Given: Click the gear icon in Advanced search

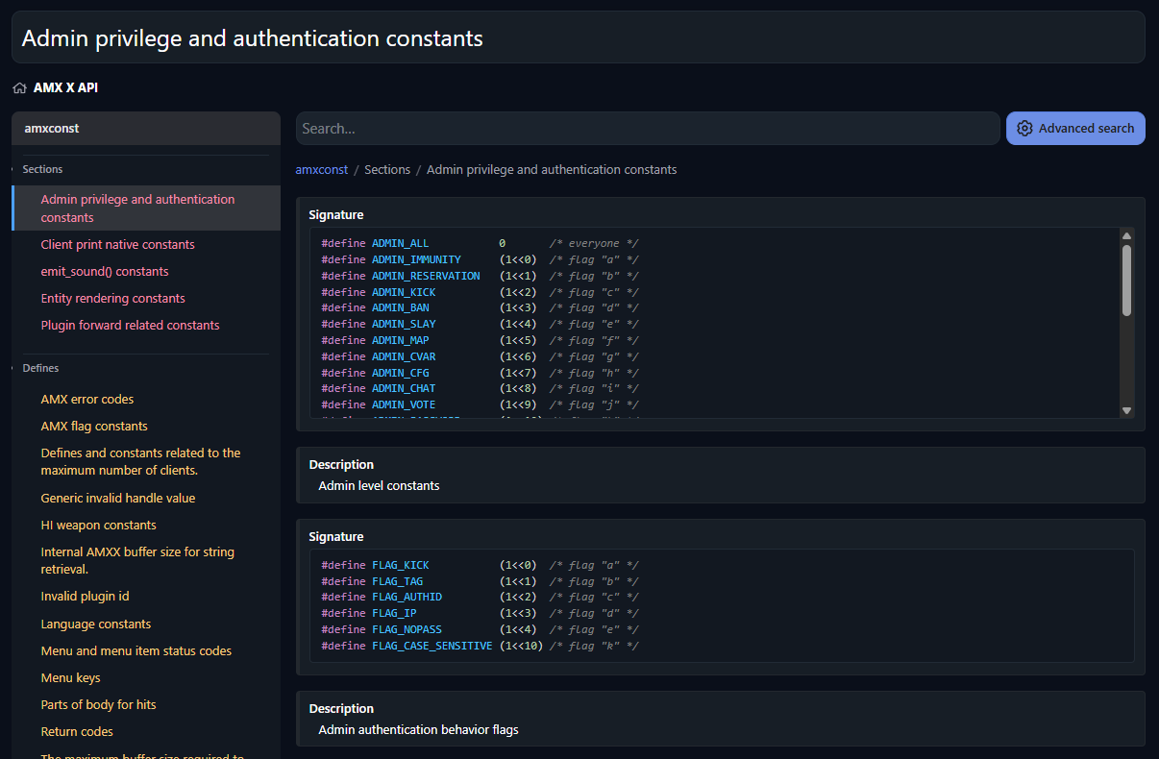Looking at the screenshot, I should point(1024,129).
